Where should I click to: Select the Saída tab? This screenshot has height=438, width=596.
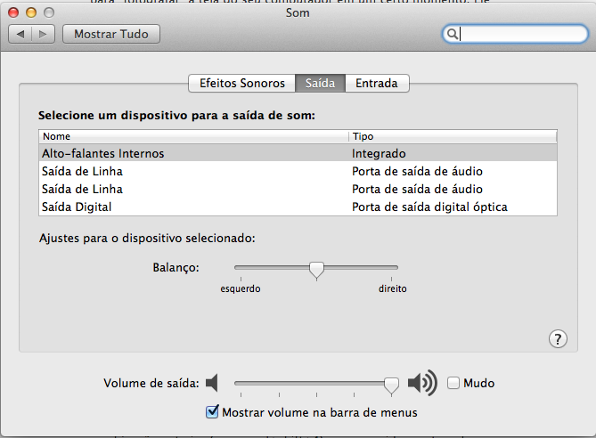320,83
